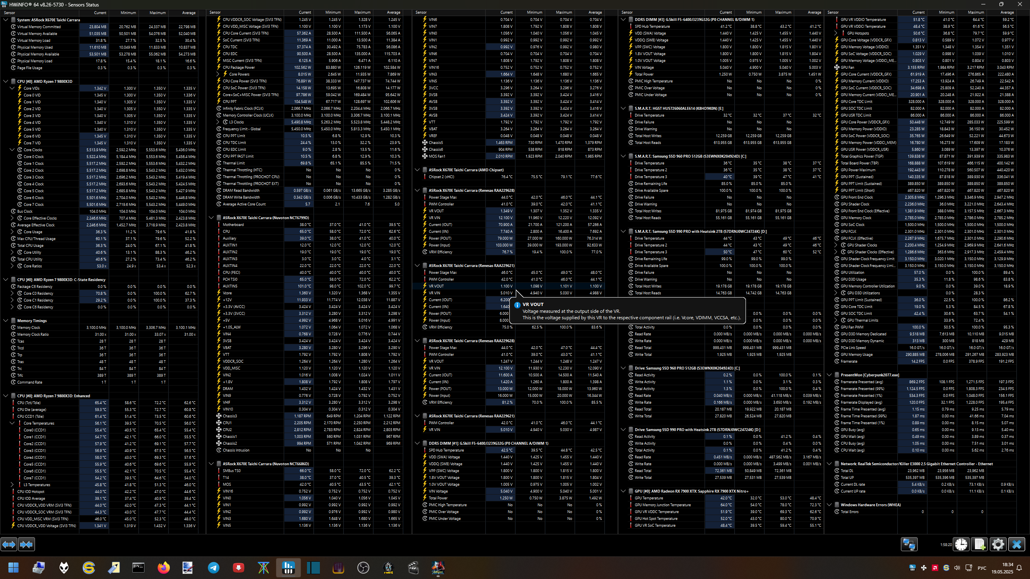Select the CPU Package Power sensor row
1030x579 pixels.
239,68
